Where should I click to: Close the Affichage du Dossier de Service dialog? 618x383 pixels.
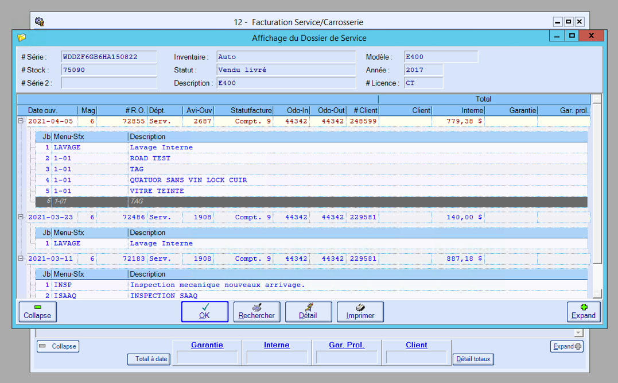pyautogui.click(x=591, y=36)
